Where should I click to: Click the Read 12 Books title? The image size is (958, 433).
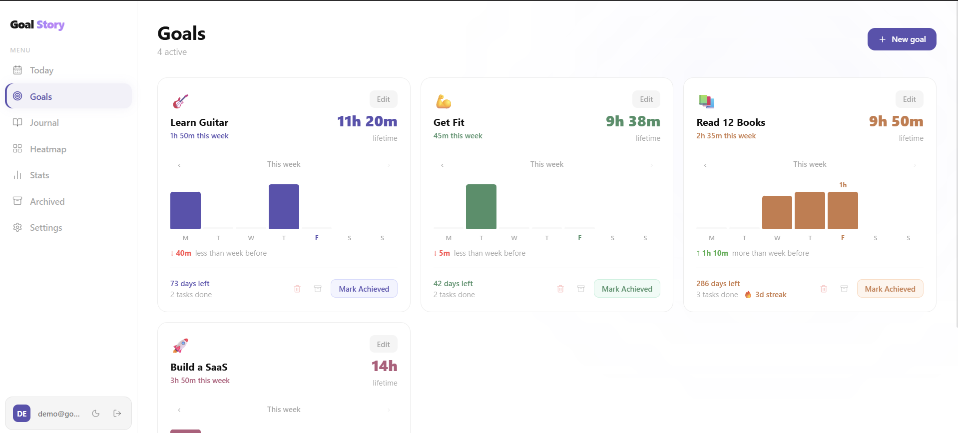click(731, 122)
